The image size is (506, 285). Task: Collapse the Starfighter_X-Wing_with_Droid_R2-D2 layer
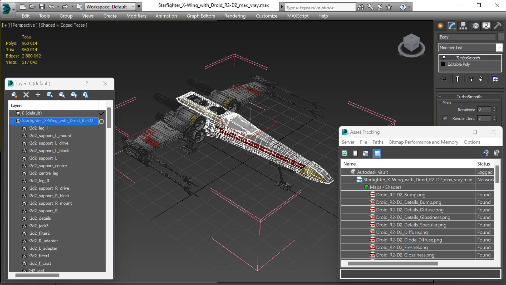pos(12,121)
